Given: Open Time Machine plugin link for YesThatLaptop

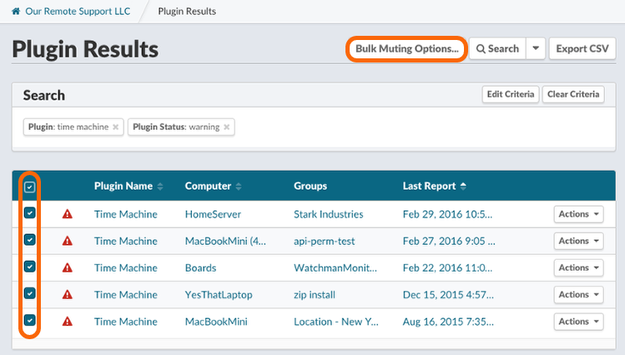Looking at the screenshot, I should [125, 295].
